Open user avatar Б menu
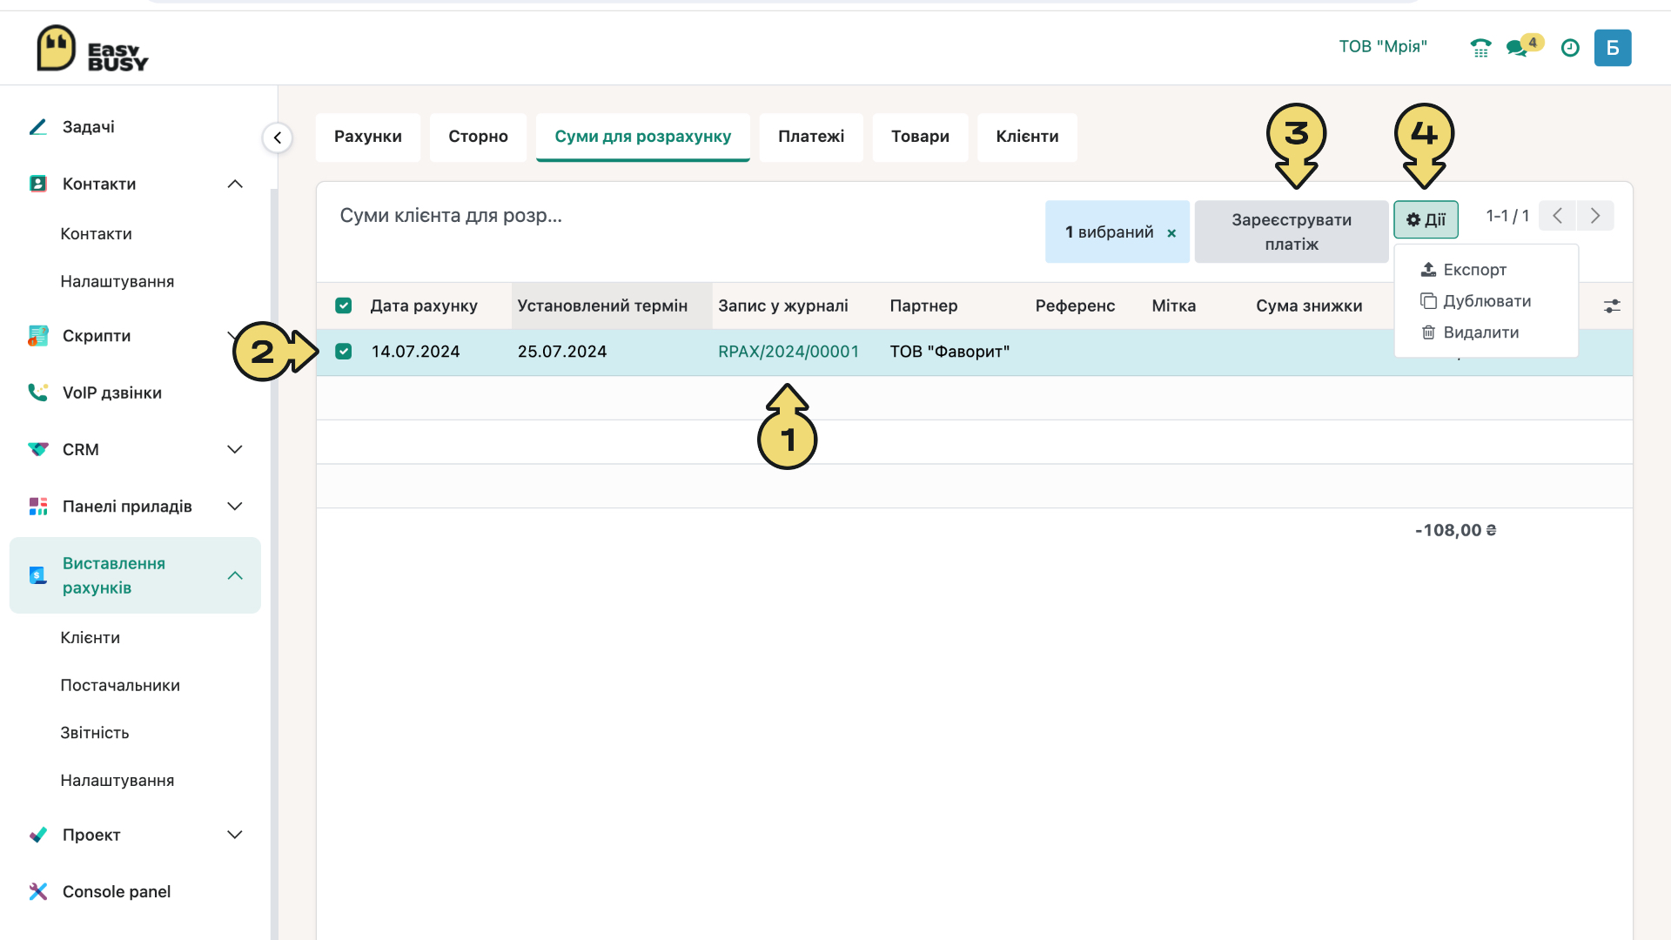This screenshot has height=940, width=1671. tap(1613, 48)
